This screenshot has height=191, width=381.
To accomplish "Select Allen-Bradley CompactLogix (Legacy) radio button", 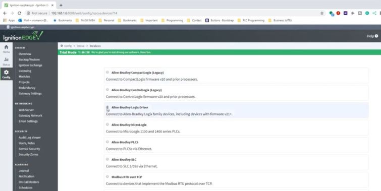I will click(107, 72).
